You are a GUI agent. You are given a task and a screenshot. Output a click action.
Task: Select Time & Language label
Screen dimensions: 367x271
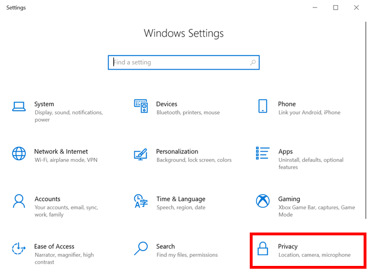(181, 199)
